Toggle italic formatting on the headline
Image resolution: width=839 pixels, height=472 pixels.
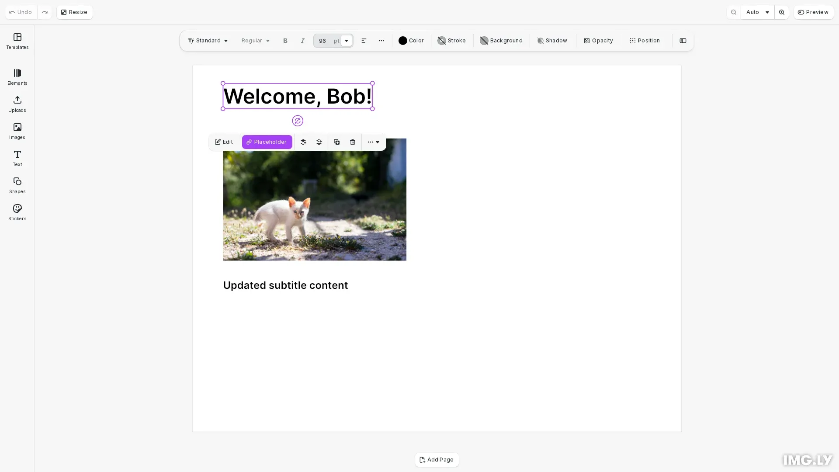(302, 41)
